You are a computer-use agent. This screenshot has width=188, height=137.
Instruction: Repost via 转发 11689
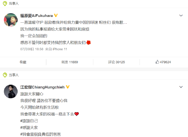(x=70, y=62)
